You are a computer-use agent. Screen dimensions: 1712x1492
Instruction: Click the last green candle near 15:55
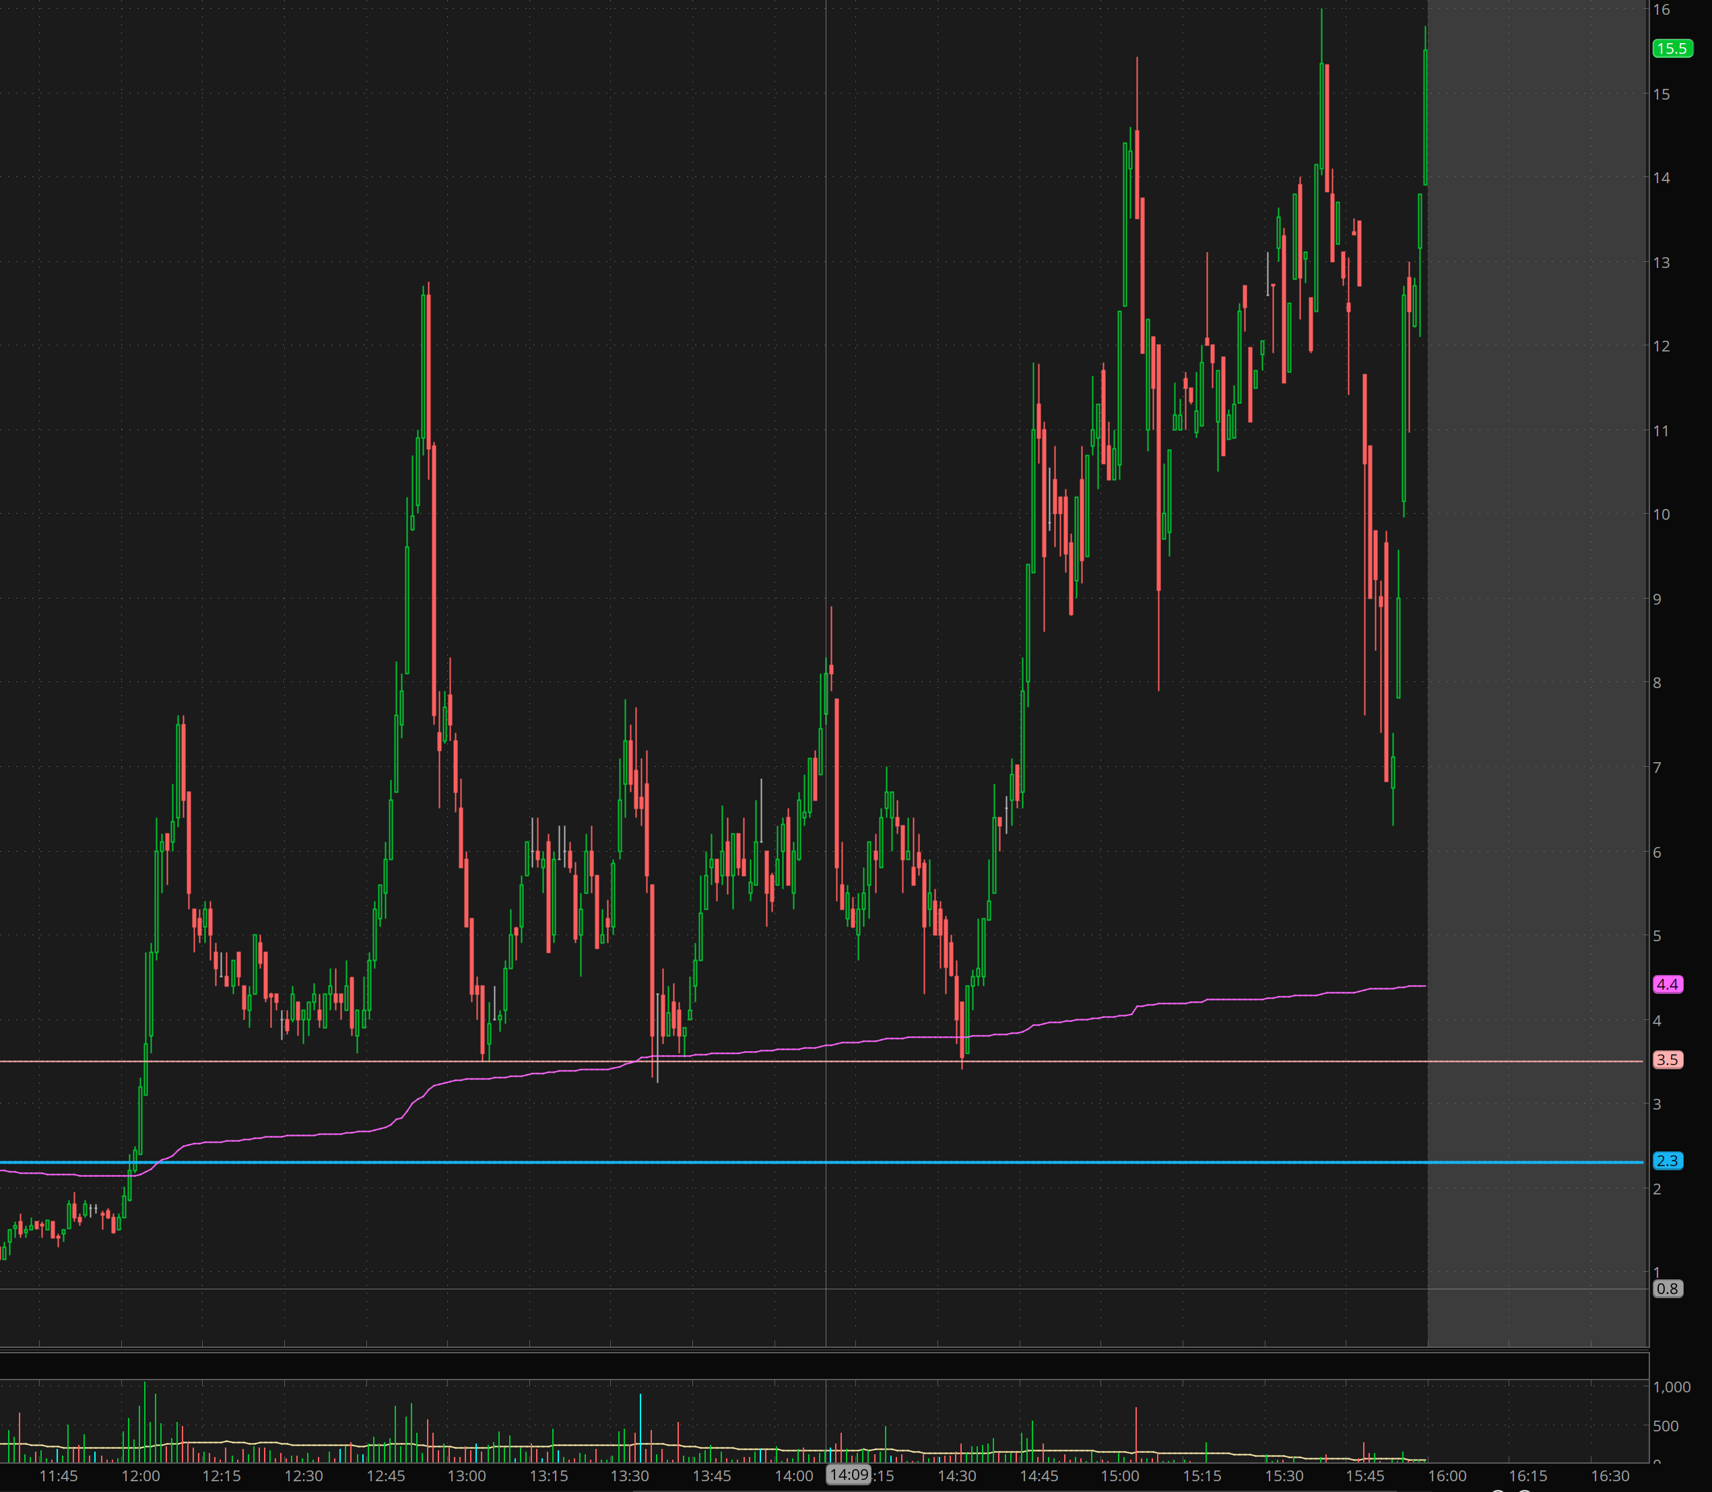[x=1426, y=116]
